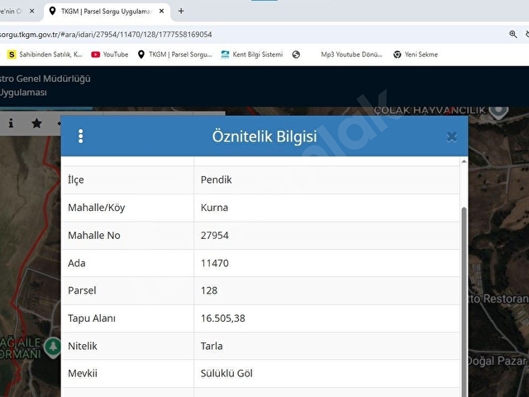This screenshot has width=529, height=397.
Task: Click the Mahalle/Köy row label
Action: click(x=97, y=208)
